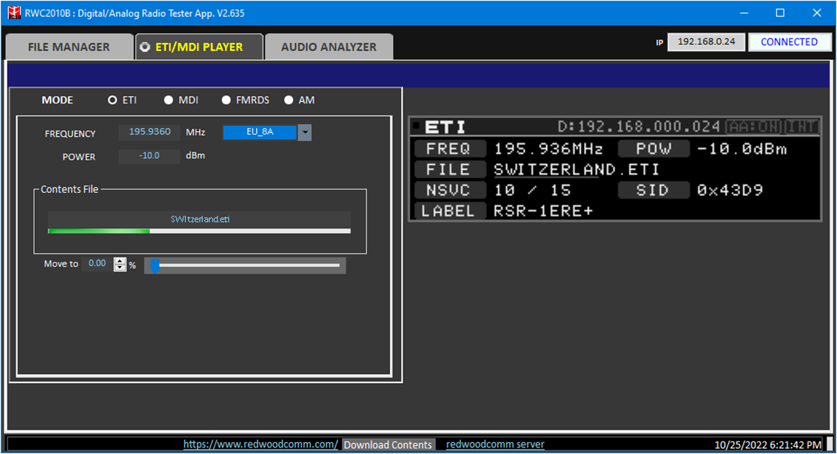Open the FILE MANAGER tab
837x454 pixels.
coord(69,47)
